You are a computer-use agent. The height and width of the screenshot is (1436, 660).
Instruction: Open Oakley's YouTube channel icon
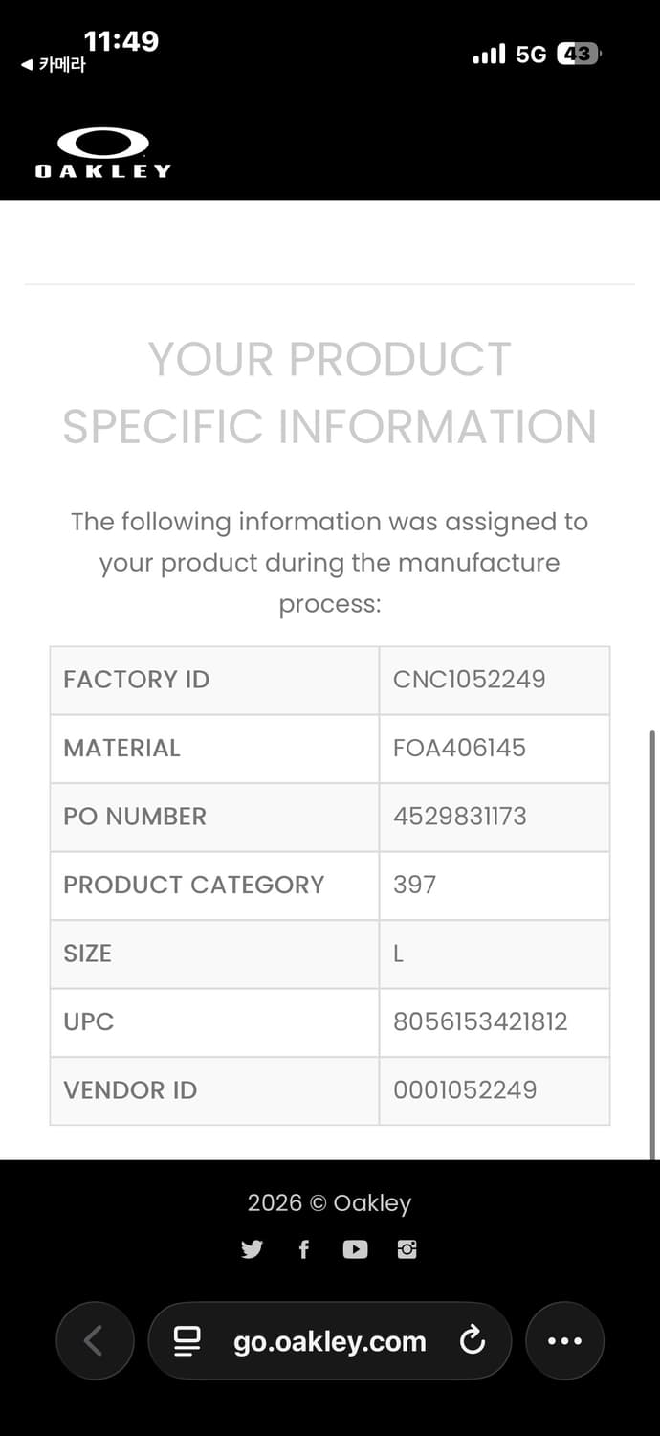355,1249
